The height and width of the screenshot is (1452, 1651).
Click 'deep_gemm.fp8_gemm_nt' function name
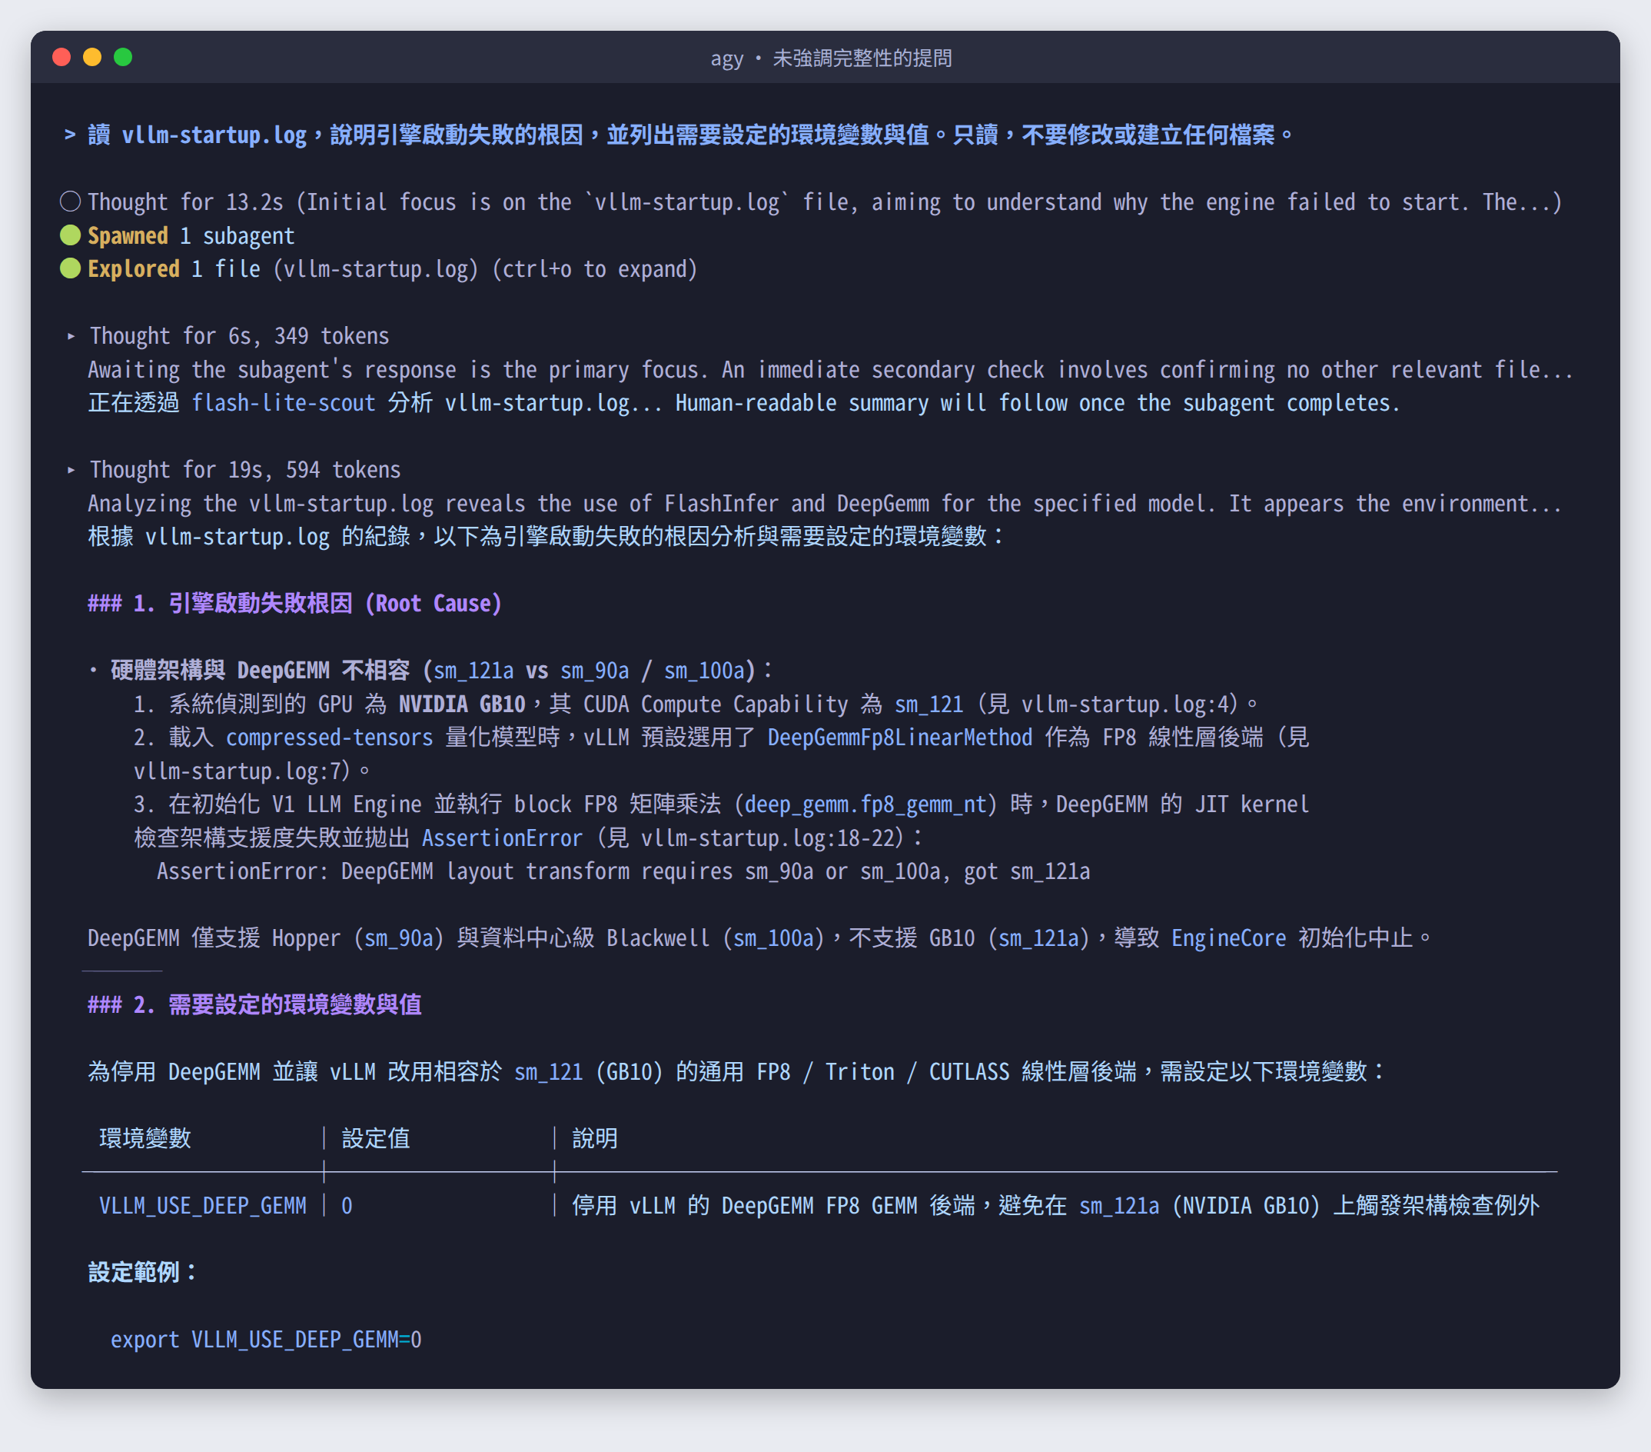866,804
